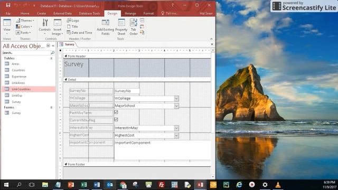Open the Controls gallery

(x=44, y=27)
